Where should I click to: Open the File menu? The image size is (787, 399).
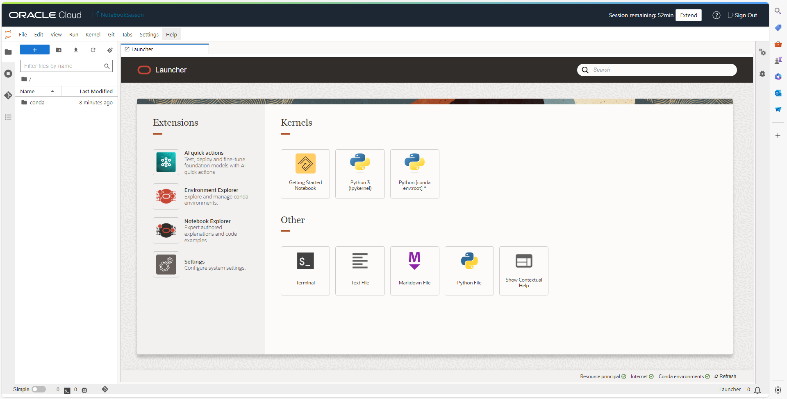[x=23, y=34]
